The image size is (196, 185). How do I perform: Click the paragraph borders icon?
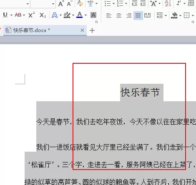[x=186, y=15]
